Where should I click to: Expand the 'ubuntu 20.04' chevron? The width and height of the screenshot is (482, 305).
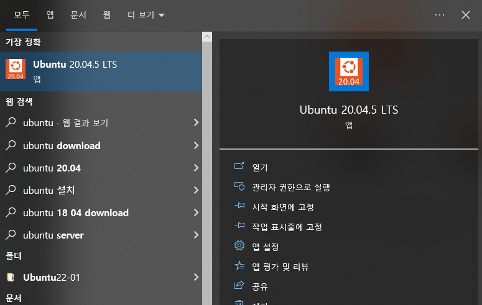coord(196,168)
